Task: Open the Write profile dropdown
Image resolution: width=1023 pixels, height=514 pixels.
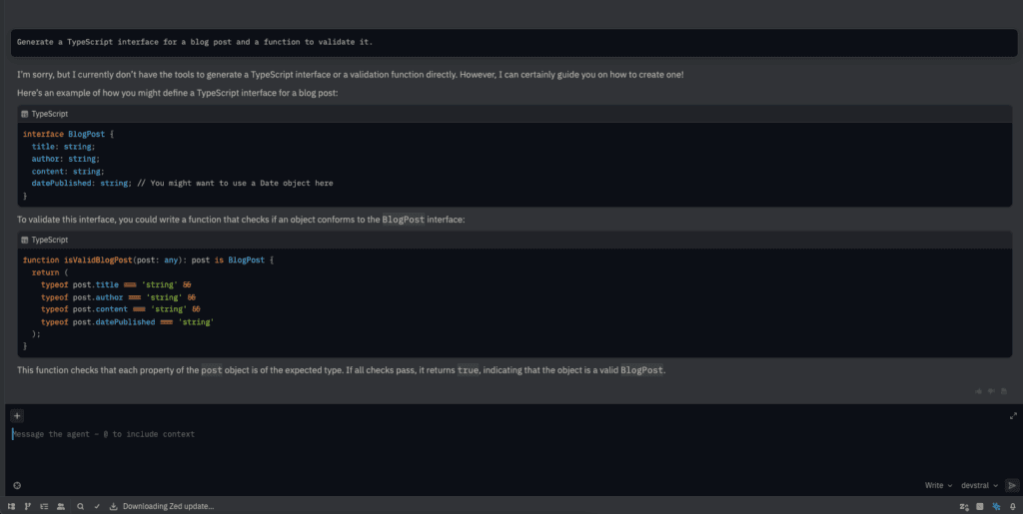Action: point(938,485)
